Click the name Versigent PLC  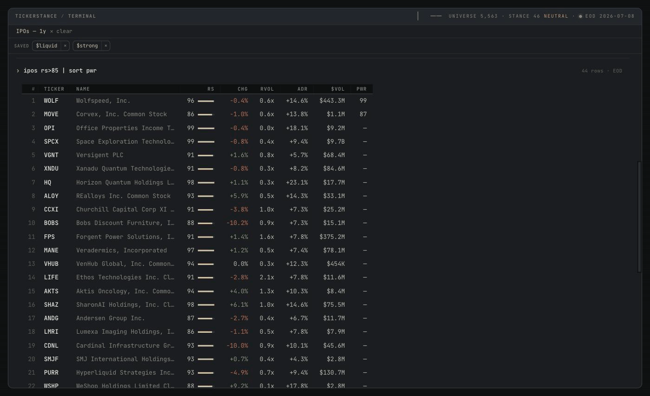(100, 155)
